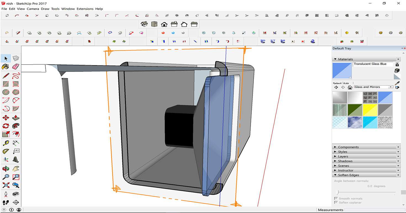Image resolution: width=406 pixels, height=213 pixels.
Task: Select the Follow Me tool
Action: click(x=16, y=126)
